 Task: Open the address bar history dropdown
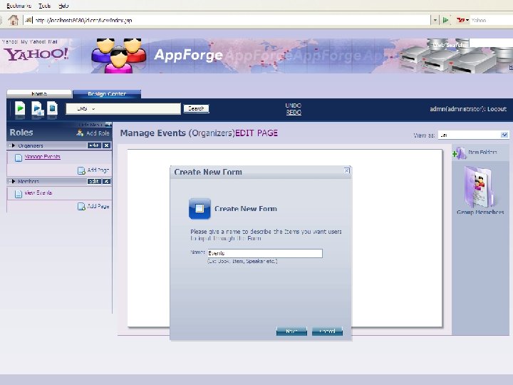(435, 20)
